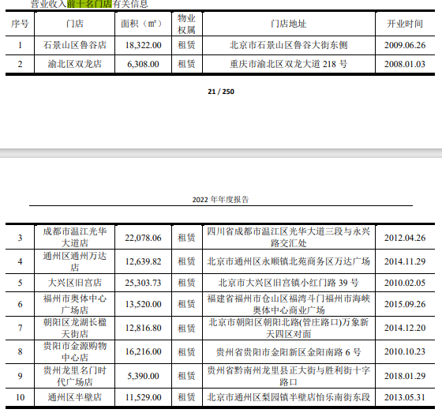Select the store name 通州区半壁店
The height and width of the screenshot is (413, 442).
click(x=75, y=397)
